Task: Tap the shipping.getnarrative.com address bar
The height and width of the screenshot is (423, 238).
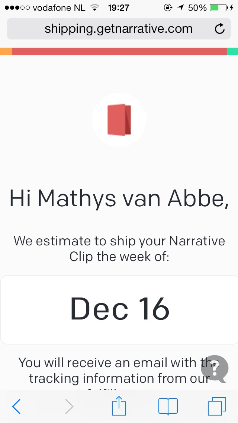Action: [x=118, y=29]
